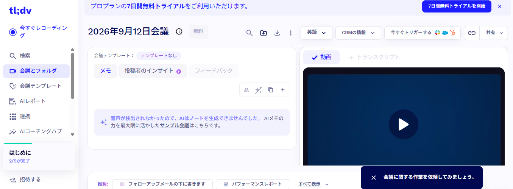The width and height of the screenshot is (513, 189).
Task: Switch to the 投稿者のインサイト tab
Action: click(153, 71)
